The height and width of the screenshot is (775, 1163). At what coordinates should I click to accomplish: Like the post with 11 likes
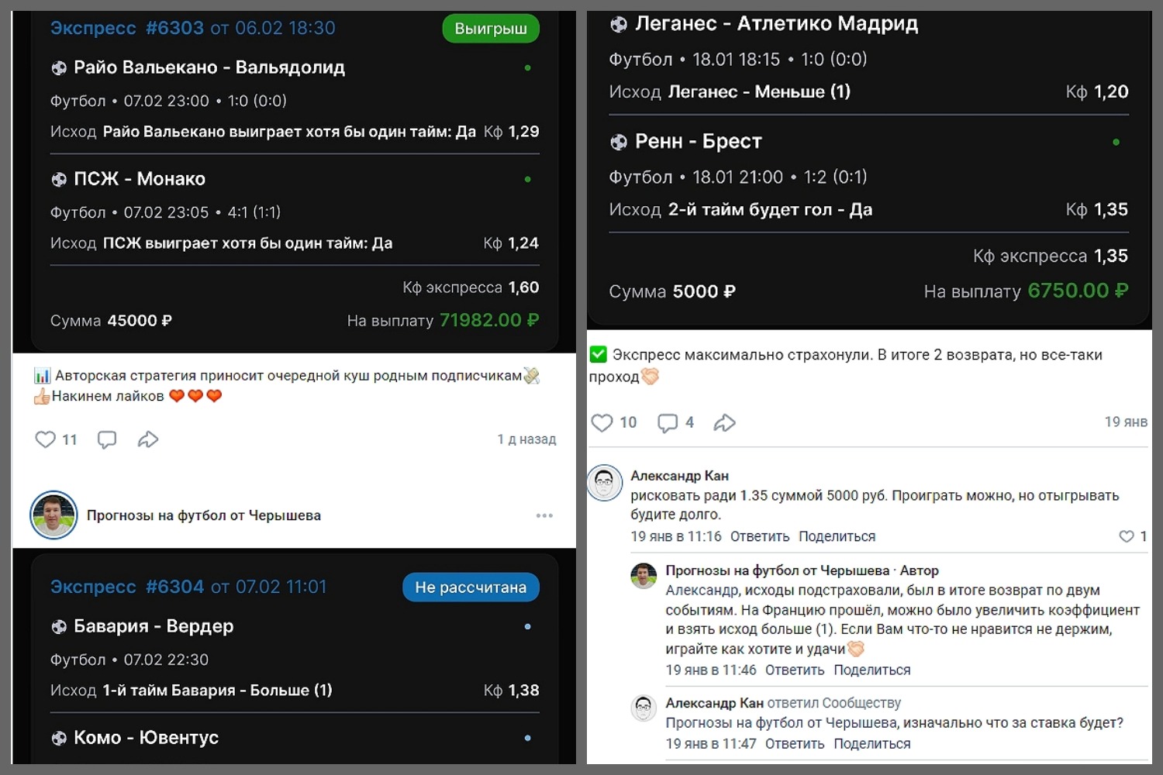(x=46, y=439)
